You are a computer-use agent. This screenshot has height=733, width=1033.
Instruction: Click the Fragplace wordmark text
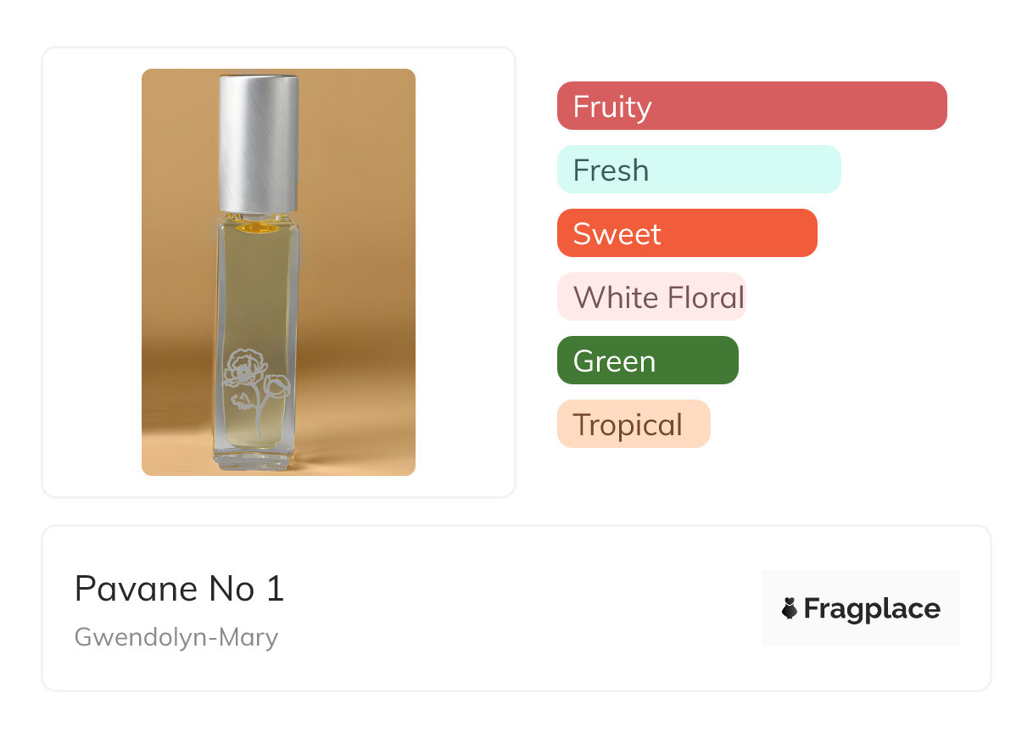click(x=872, y=608)
